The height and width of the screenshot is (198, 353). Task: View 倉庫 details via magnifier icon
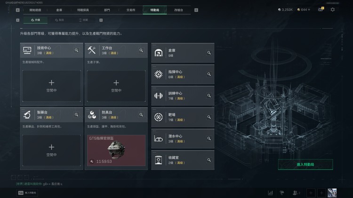pos(209,53)
